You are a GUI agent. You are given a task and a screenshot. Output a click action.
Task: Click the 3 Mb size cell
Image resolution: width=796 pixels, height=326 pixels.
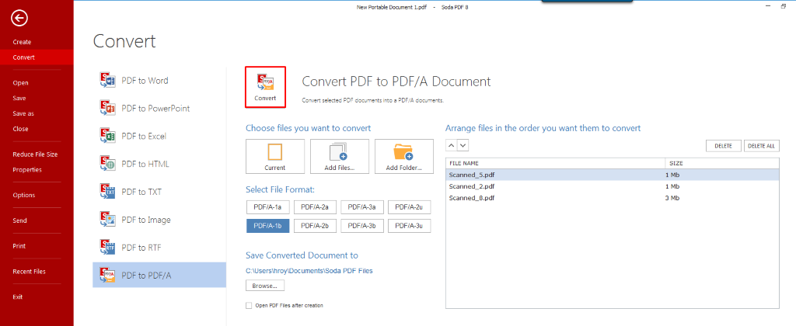pyautogui.click(x=672, y=198)
